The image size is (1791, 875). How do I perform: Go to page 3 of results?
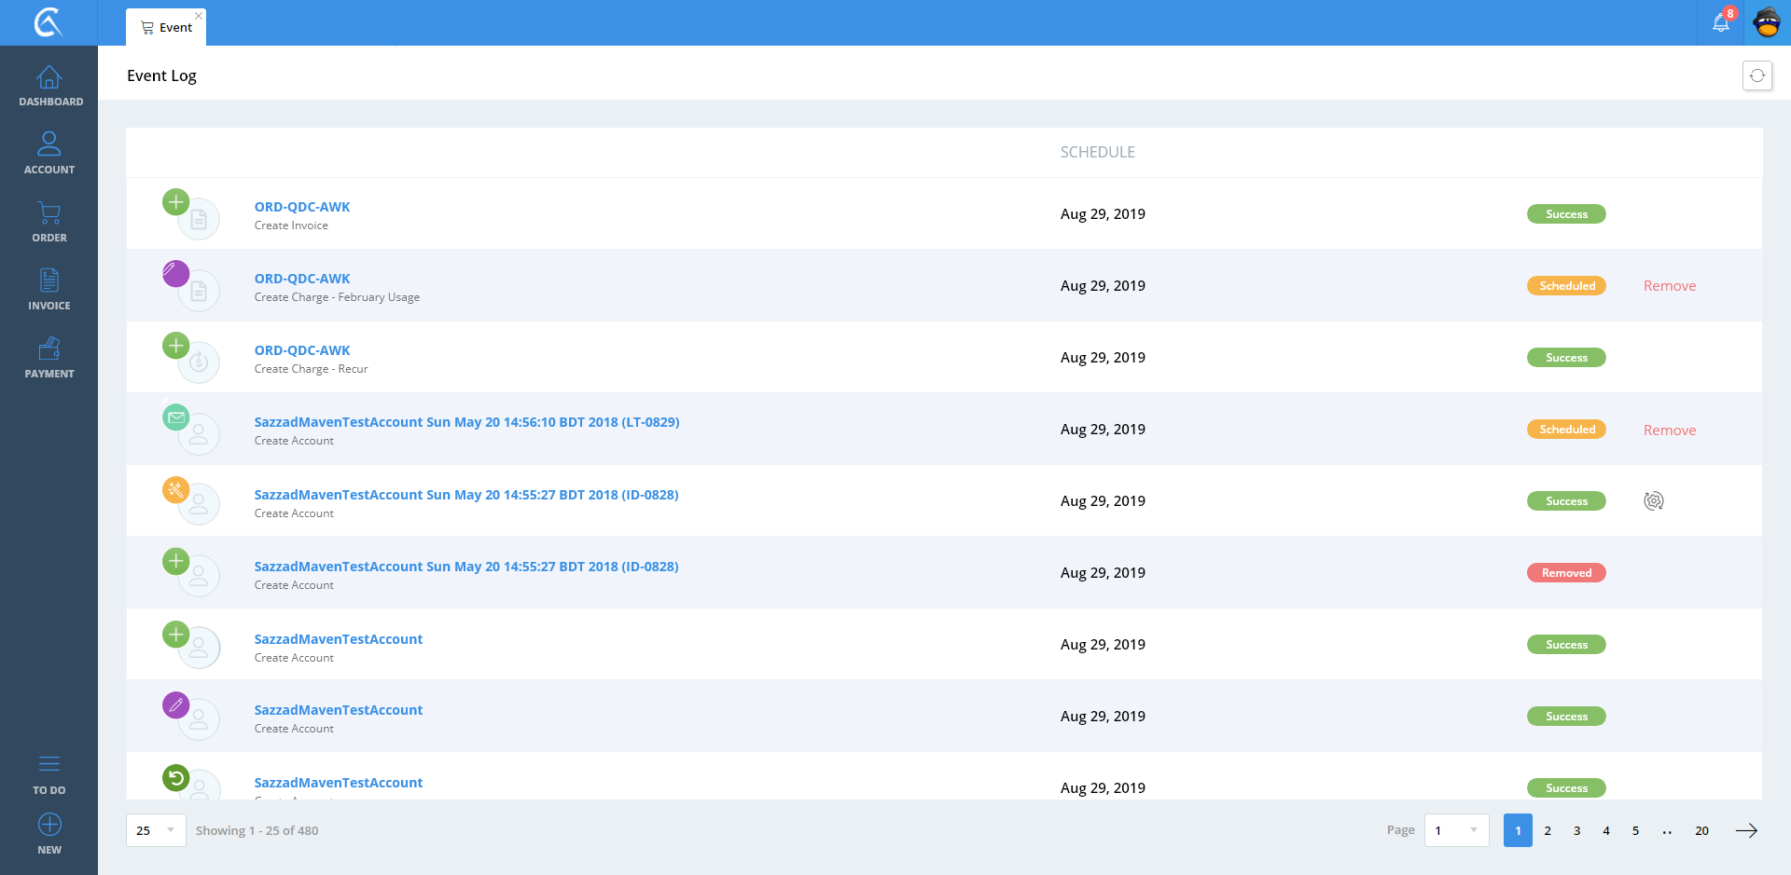click(1576, 830)
